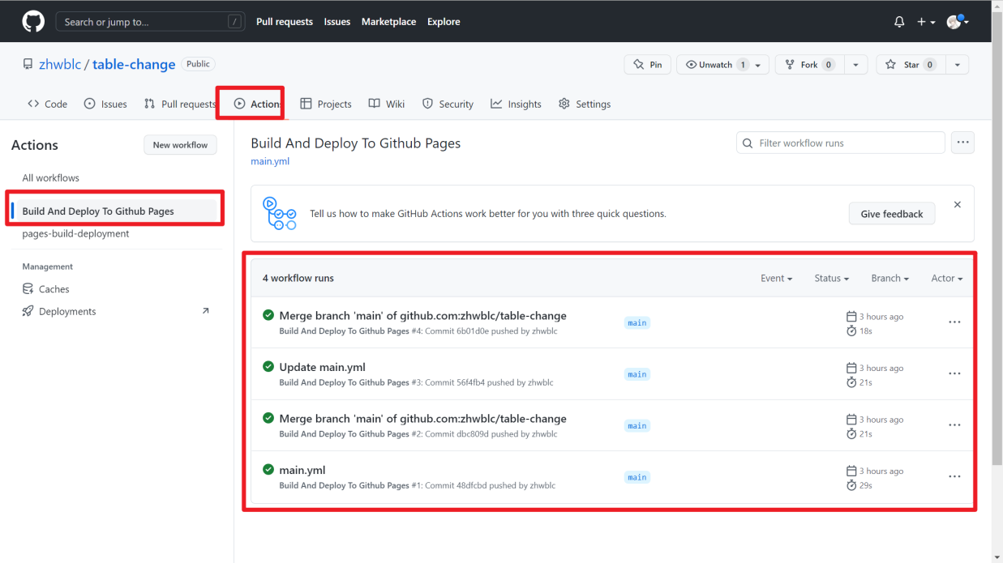Open the run #4 Merge branch title
This screenshot has height=563, width=1003.
[x=422, y=316]
